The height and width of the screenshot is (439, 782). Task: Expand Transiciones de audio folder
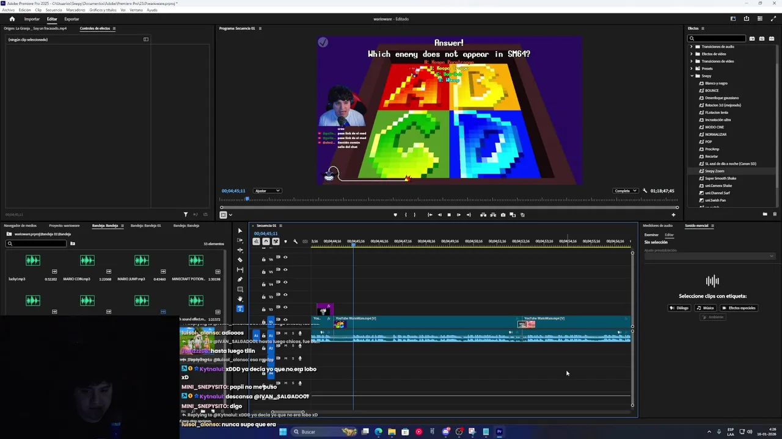point(691,46)
